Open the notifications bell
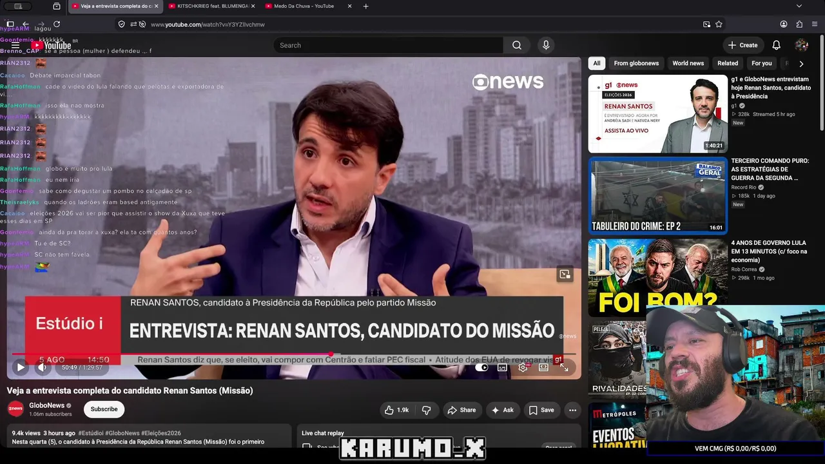 pos(777,45)
